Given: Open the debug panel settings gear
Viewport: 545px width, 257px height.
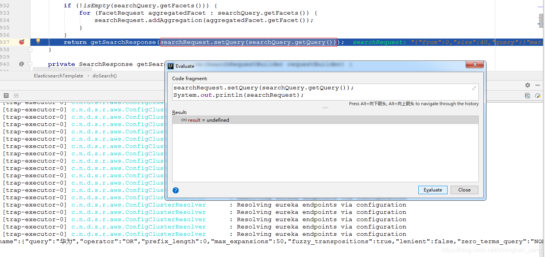Looking at the screenshot, I should [x=528, y=85].
